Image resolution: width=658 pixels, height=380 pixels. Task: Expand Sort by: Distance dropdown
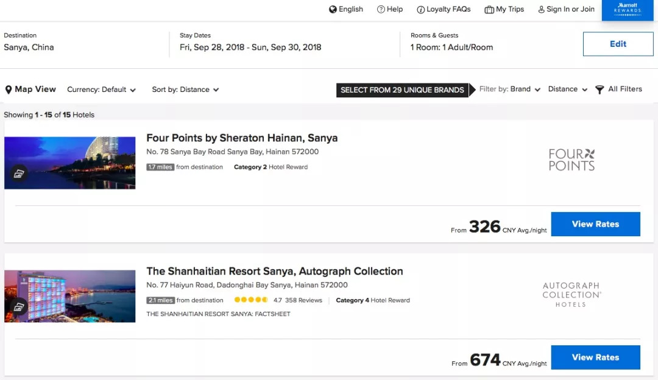185,90
